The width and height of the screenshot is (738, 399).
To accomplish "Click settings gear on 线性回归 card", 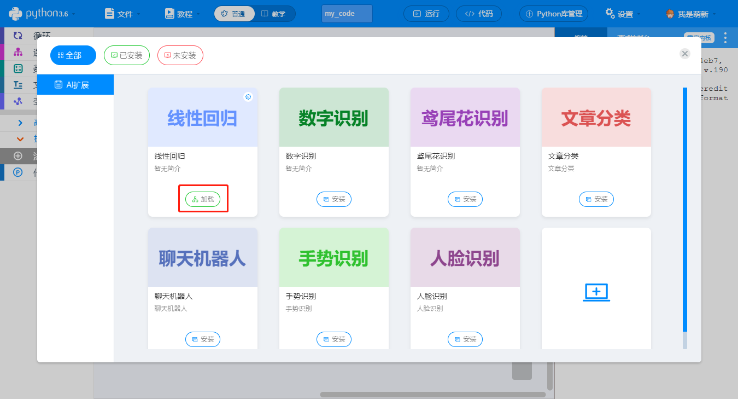I will pos(248,97).
